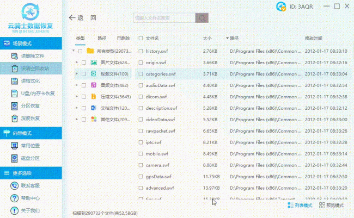Select the 误清空回收站 recycle bin icon
The image size is (354, 218).
tap(15, 68)
